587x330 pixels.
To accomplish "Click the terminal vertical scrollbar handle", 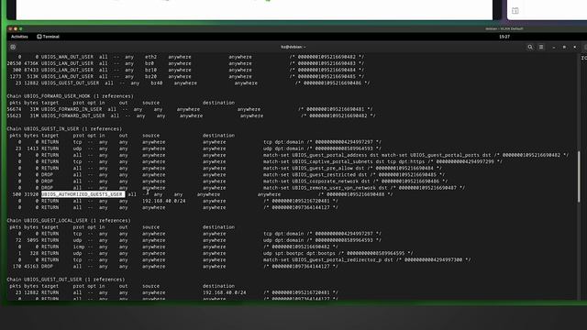I will [579, 177].
